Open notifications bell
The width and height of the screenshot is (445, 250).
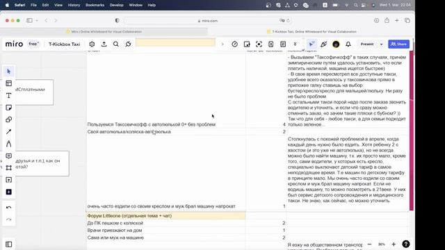(x=348, y=44)
